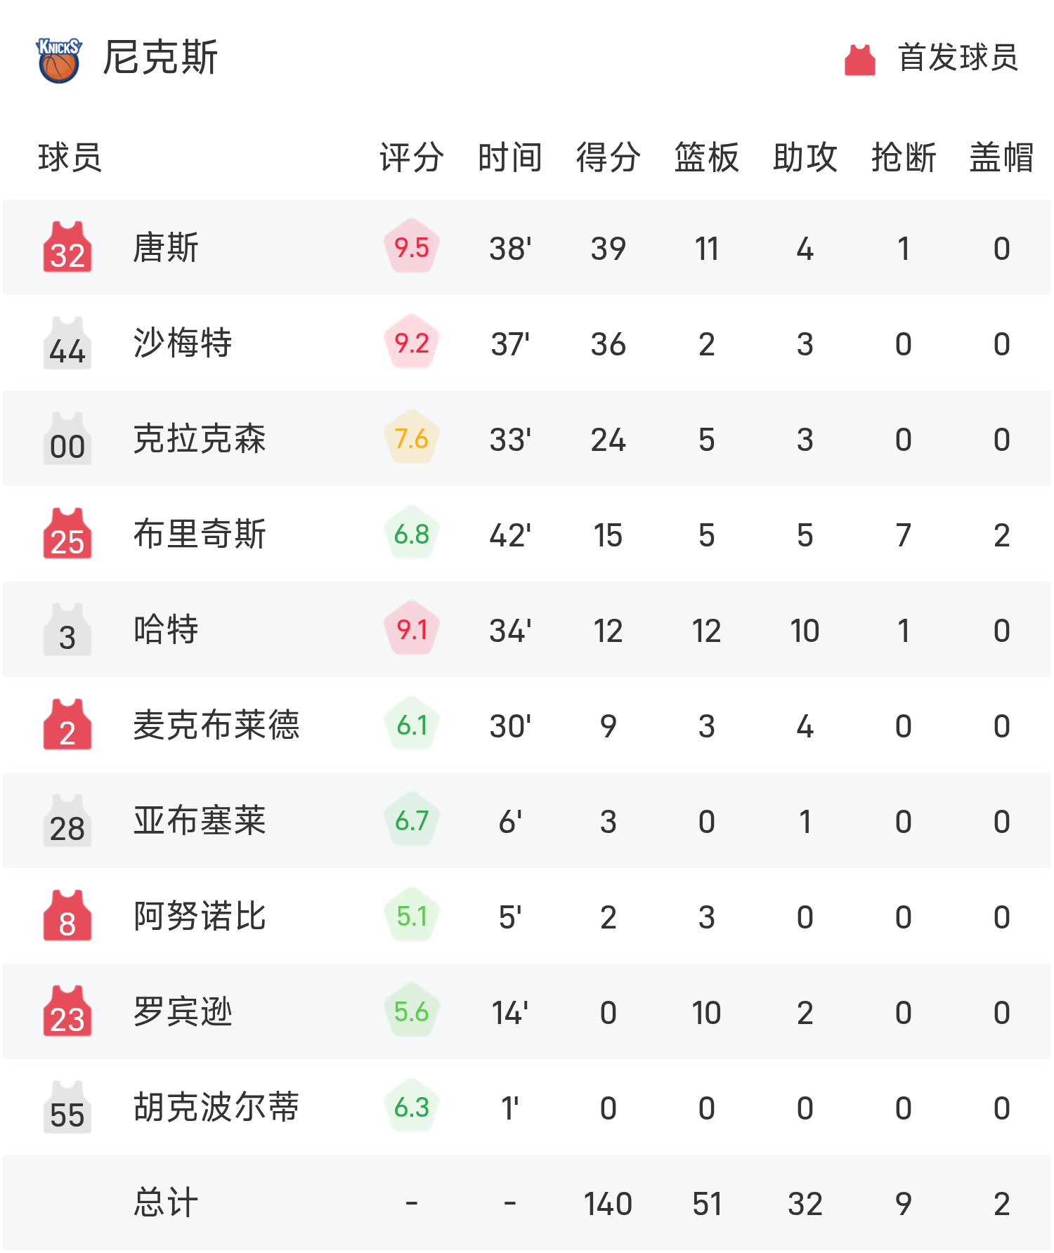Click the 评分 column header
Screen dimensions: 1054x1253
tap(412, 157)
